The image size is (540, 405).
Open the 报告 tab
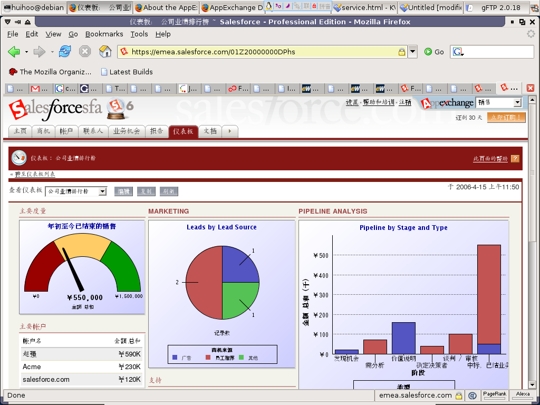point(156,131)
